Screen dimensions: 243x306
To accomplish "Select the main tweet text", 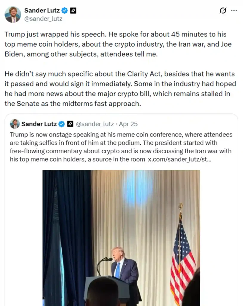I will 119,44.
